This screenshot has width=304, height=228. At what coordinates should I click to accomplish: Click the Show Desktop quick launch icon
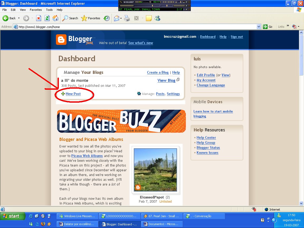point(49,216)
